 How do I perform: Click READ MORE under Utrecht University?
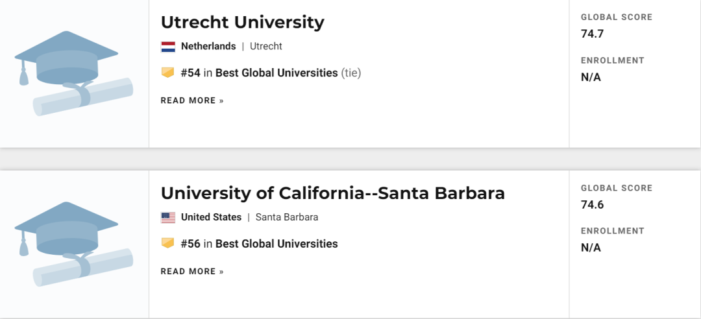(192, 100)
